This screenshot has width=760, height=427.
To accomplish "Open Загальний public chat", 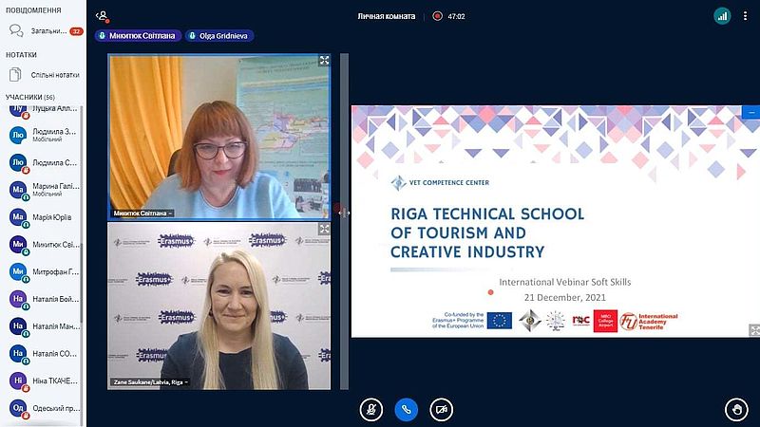I will [x=44, y=31].
